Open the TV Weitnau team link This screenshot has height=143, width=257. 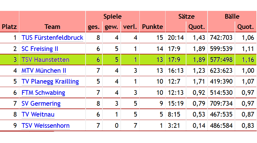click(38, 114)
